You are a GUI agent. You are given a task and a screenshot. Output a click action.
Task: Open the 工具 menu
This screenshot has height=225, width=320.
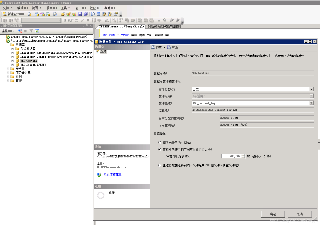(x=66, y=8)
